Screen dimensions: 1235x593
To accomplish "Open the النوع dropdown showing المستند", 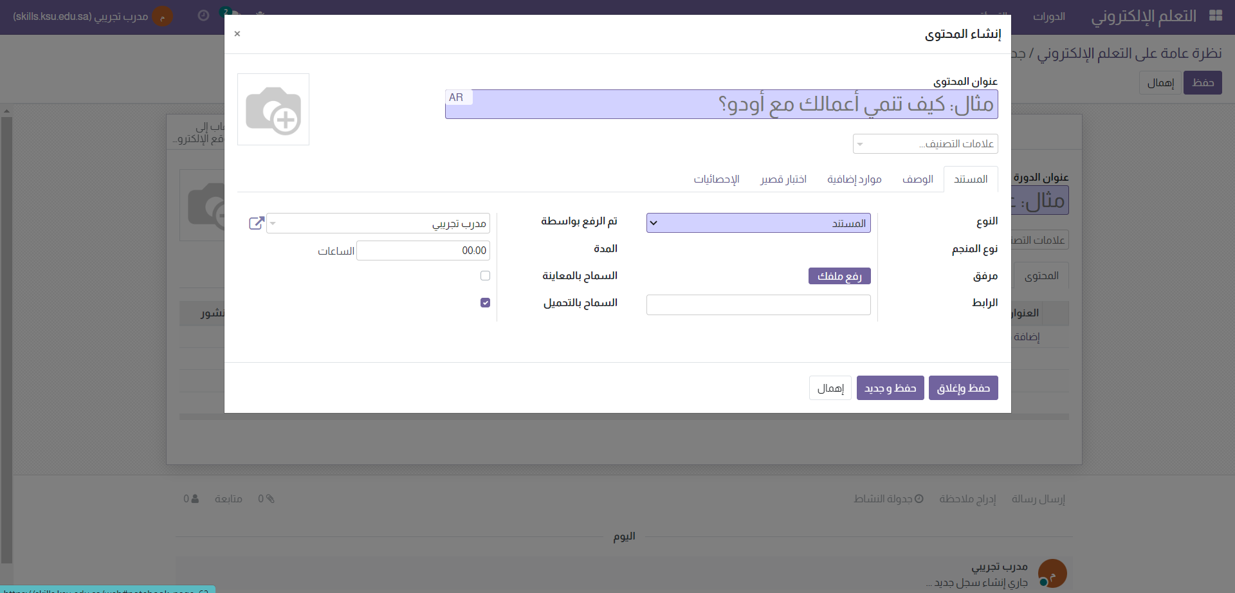I will tap(758, 223).
